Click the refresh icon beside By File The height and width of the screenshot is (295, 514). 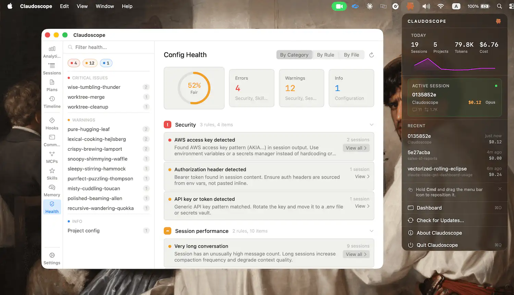(371, 55)
